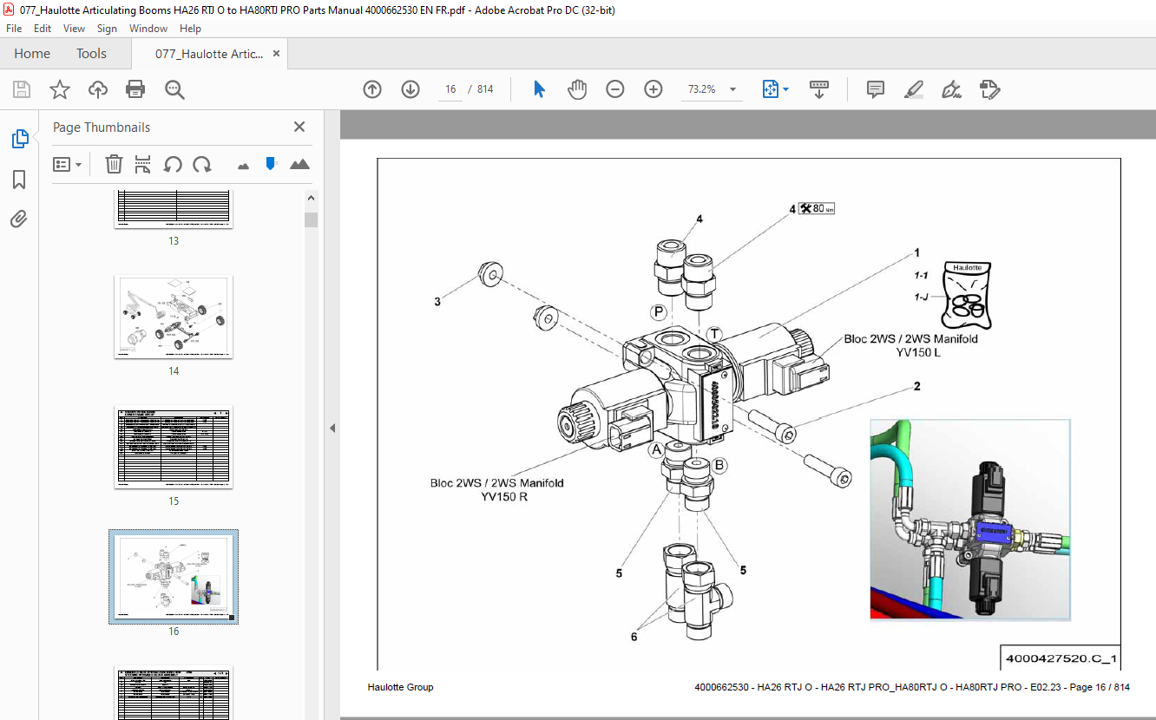
Task: Click the hydraulic valve photo inset
Action: click(969, 519)
